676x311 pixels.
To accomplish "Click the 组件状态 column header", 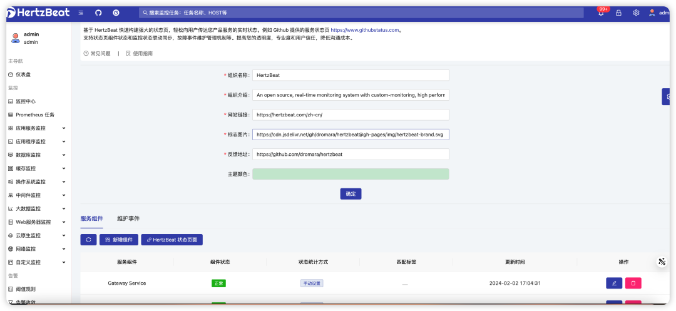I will coord(220,262).
